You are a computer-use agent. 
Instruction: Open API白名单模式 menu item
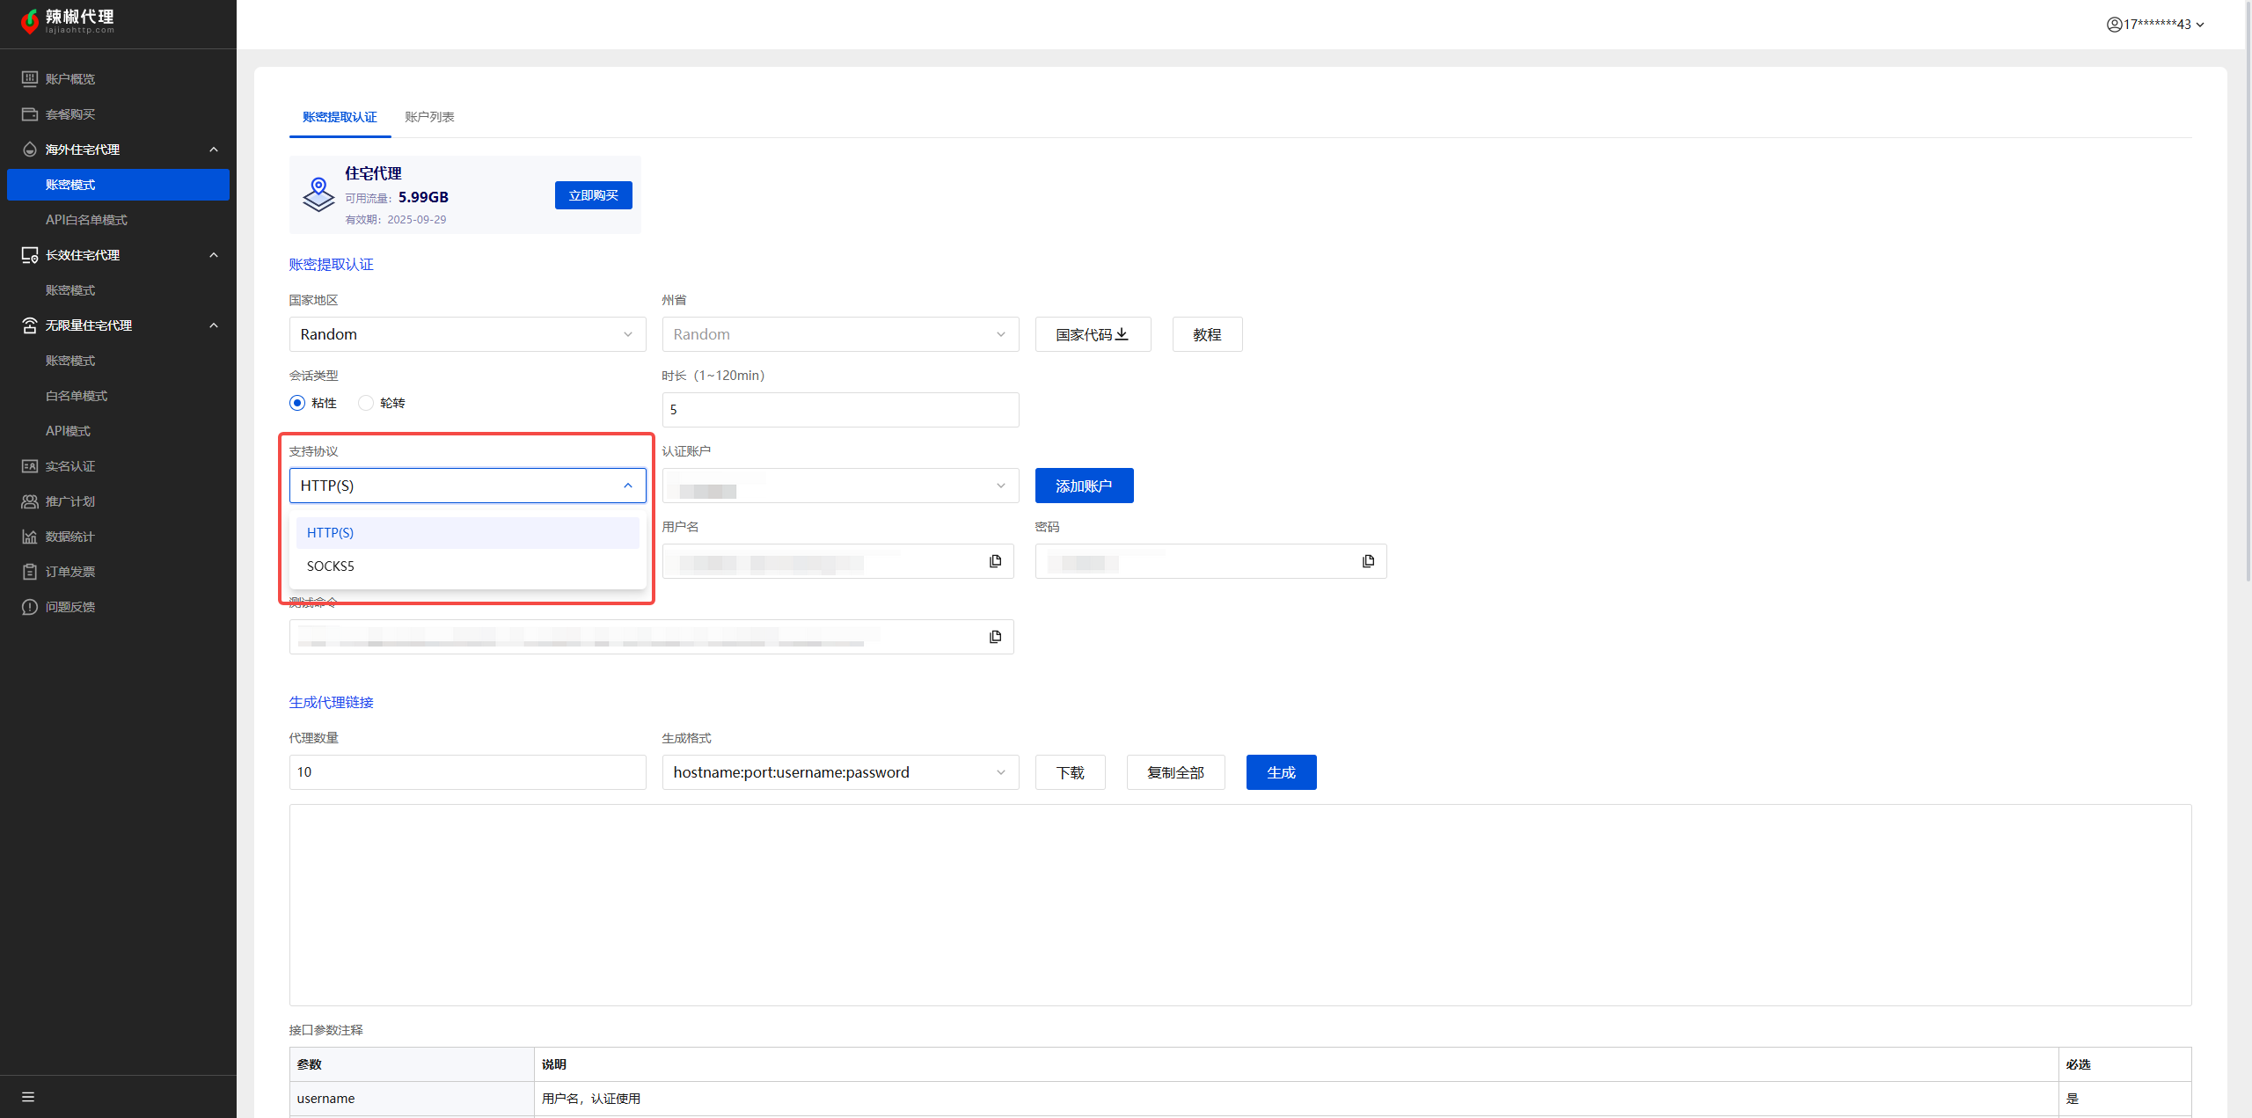(86, 220)
